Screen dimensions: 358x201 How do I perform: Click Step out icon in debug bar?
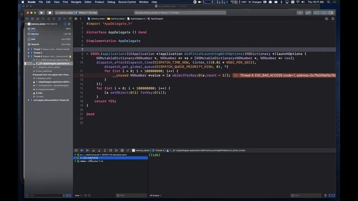pos(105,150)
